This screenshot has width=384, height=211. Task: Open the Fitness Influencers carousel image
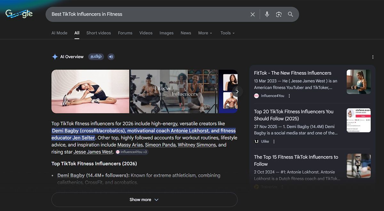point(174,91)
